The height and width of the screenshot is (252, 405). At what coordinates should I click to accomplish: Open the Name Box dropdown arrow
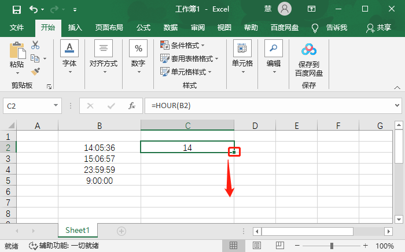pos(56,106)
